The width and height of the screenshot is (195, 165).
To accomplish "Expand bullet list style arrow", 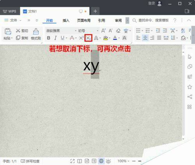I will click(142, 31).
